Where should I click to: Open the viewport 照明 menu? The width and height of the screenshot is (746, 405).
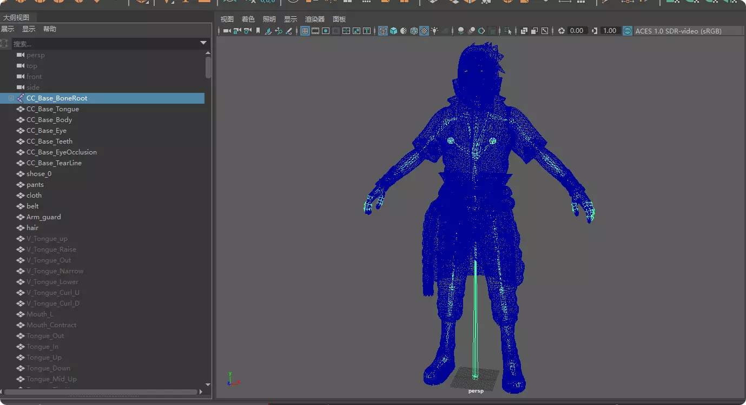pyautogui.click(x=269, y=19)
